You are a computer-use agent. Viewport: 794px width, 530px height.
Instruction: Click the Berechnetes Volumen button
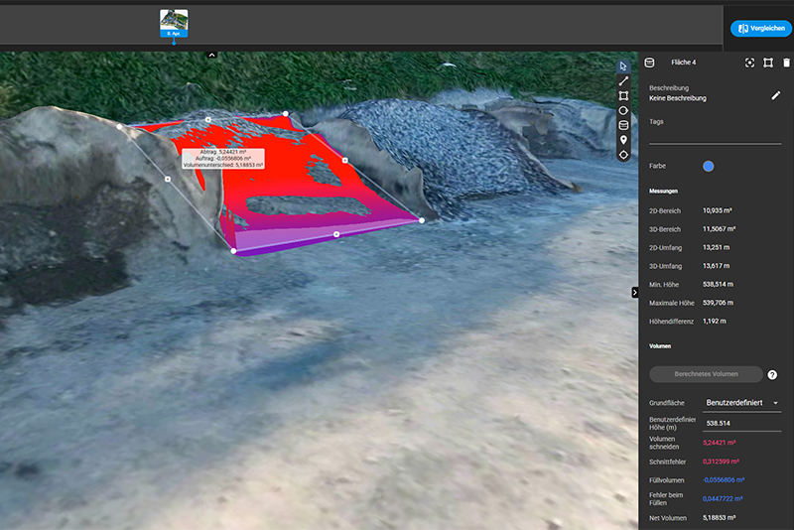coord(706,374)
